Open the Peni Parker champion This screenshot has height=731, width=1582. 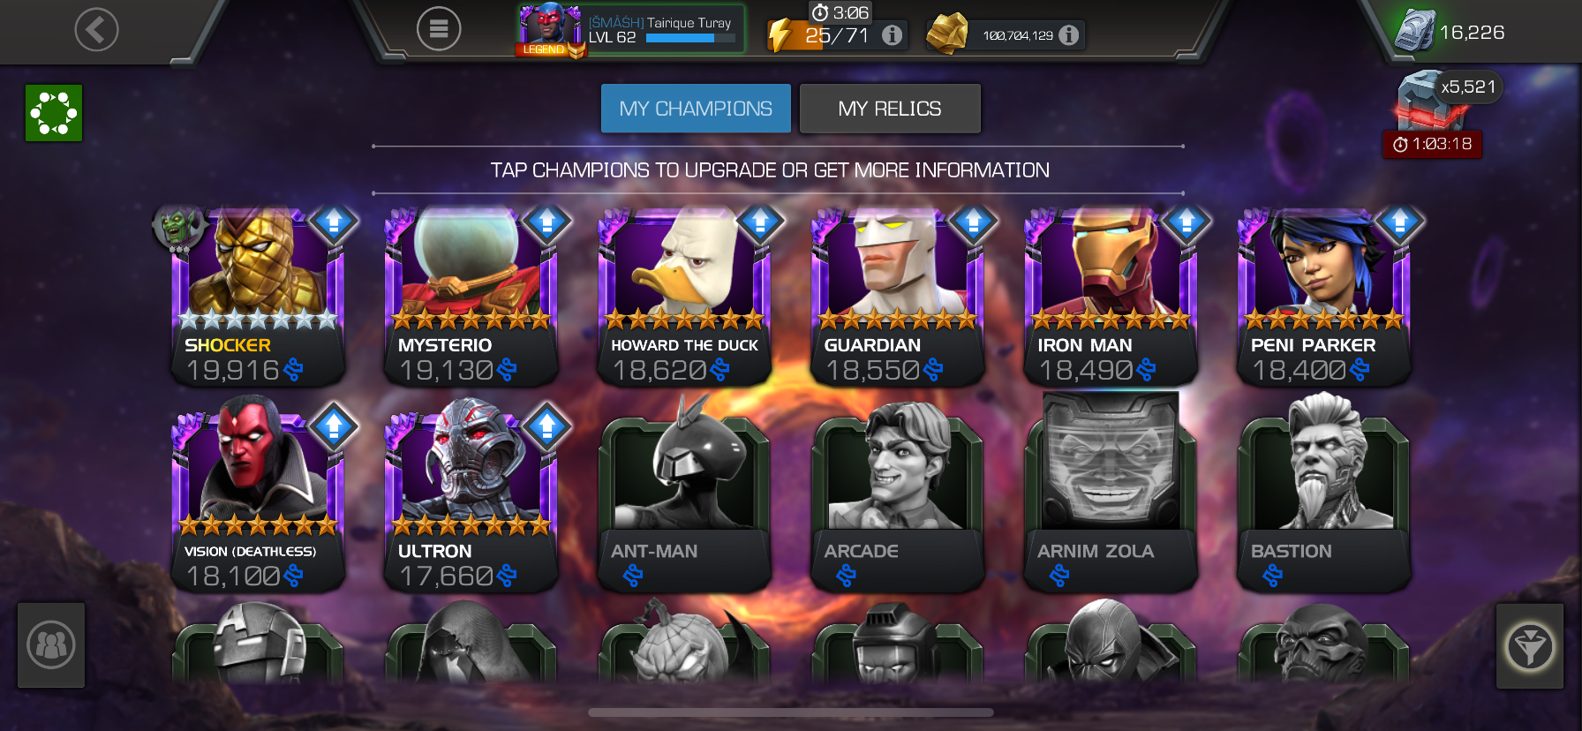pos(1324,296)
